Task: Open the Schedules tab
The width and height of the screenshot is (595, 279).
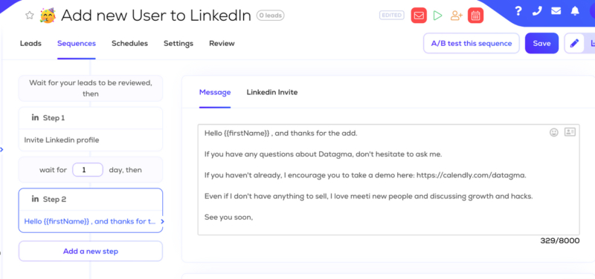Action: [129, 44]
